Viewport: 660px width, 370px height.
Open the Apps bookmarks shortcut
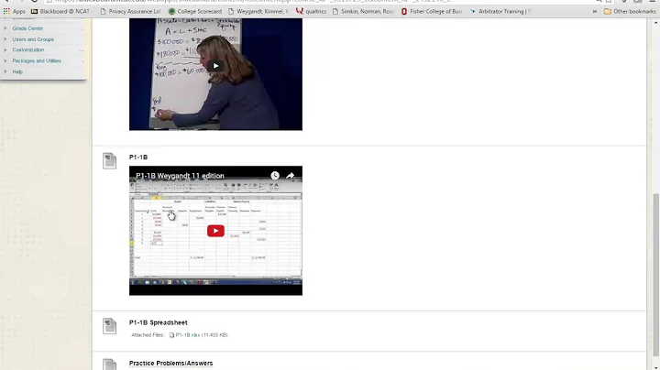coord(15,11)
